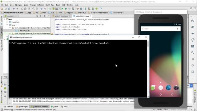Open the Android project view dropdown
The width and height of the screenshot is (197, 111).
[x=11, y=16]
